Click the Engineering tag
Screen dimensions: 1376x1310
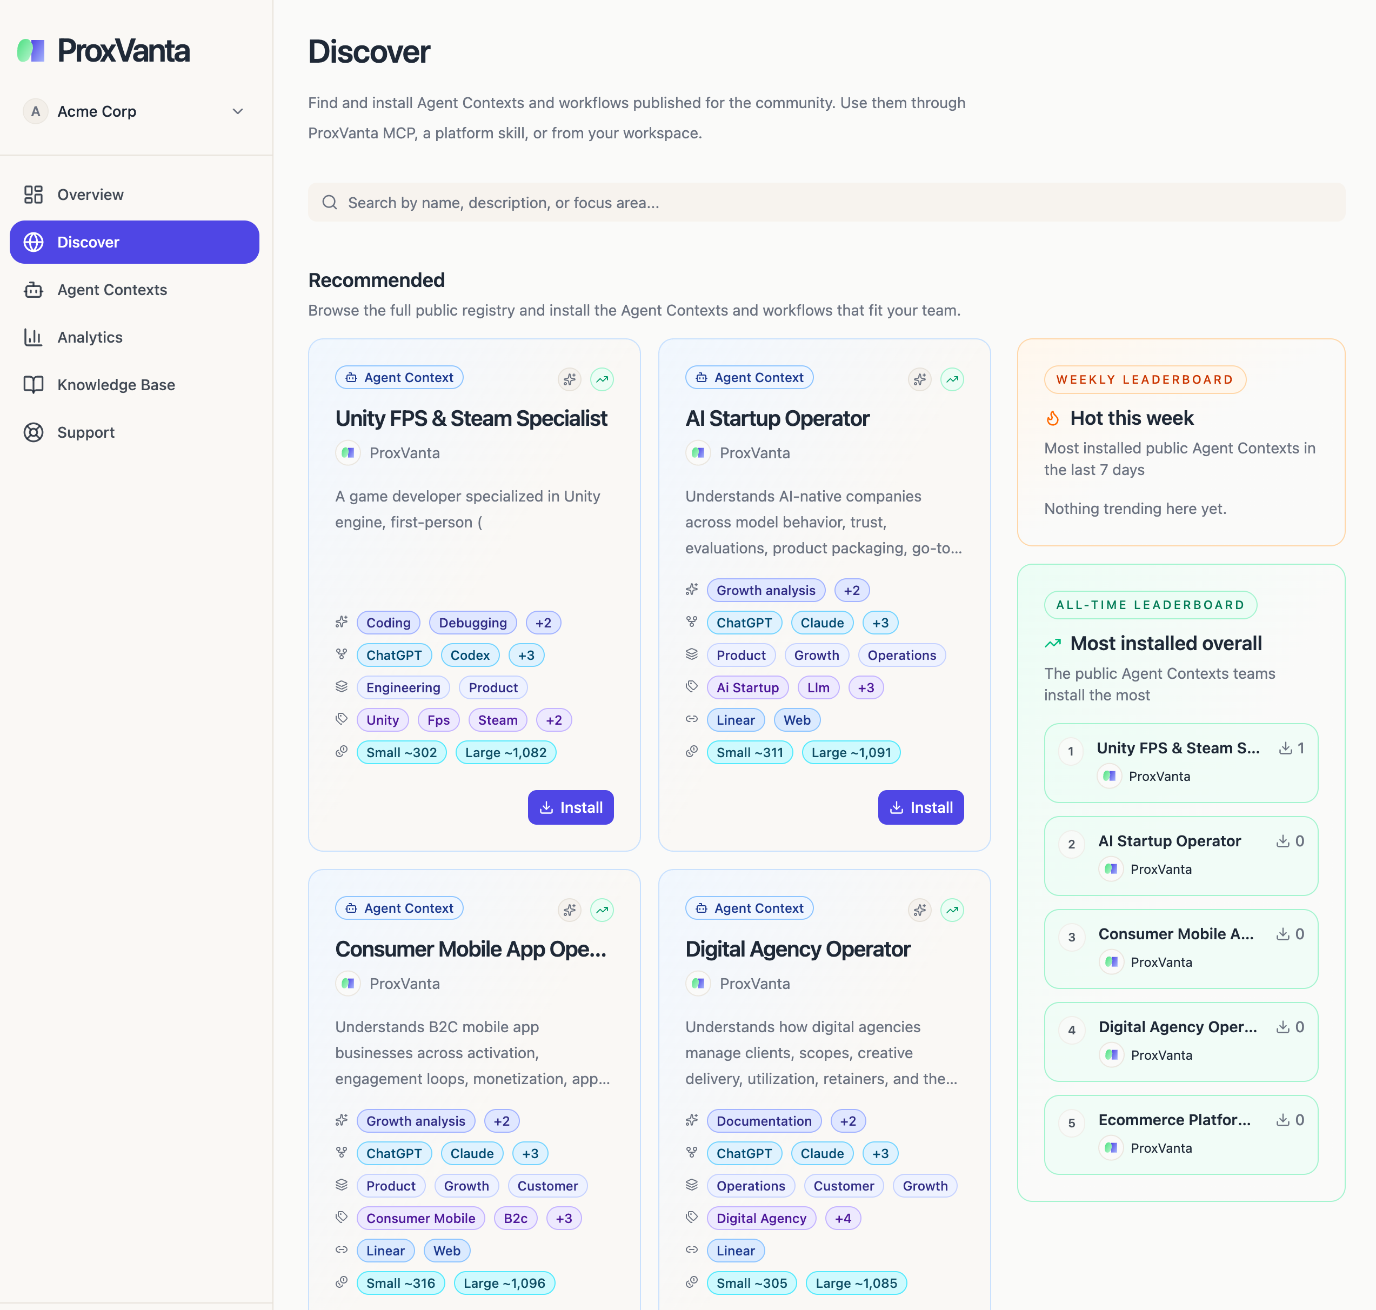click(403, 688)
